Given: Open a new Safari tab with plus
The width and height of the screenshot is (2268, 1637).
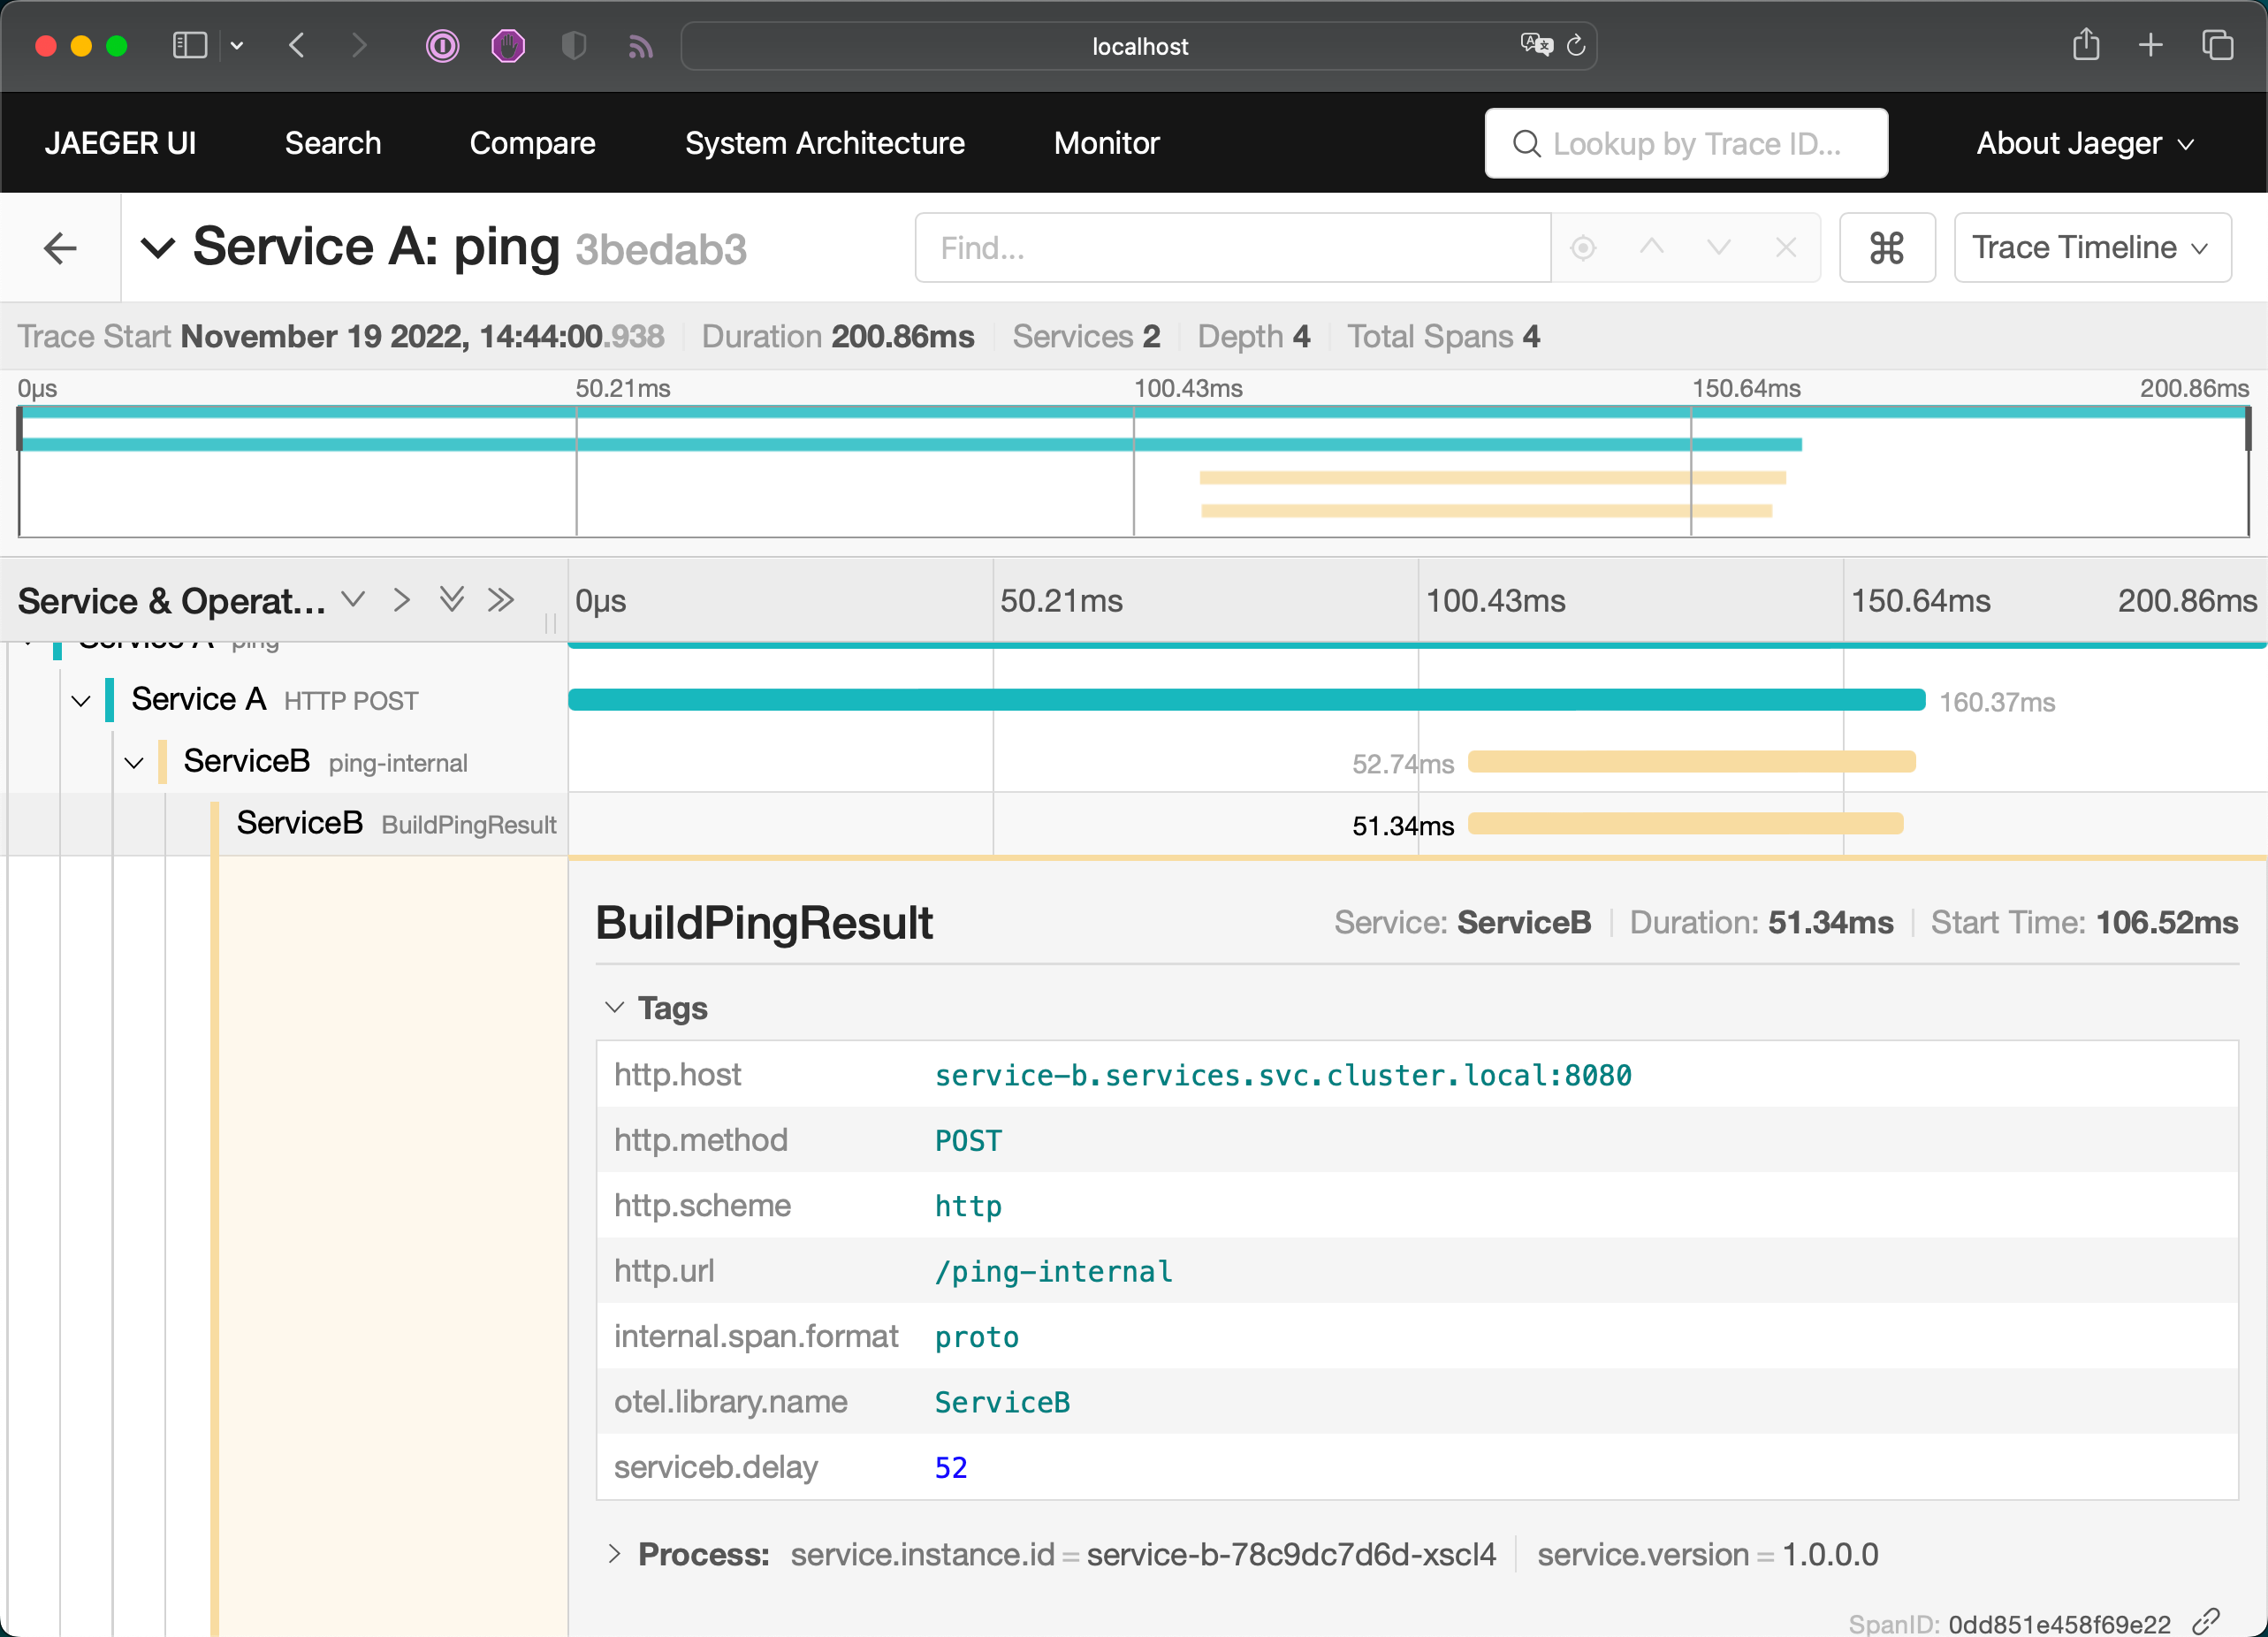Looking at the screenshot, I should click(2150, 45).
